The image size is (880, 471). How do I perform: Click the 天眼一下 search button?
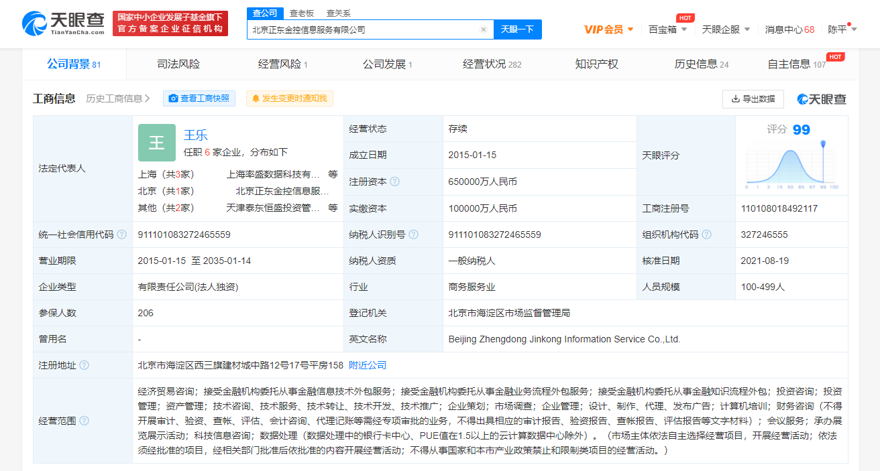click(517, 29)
